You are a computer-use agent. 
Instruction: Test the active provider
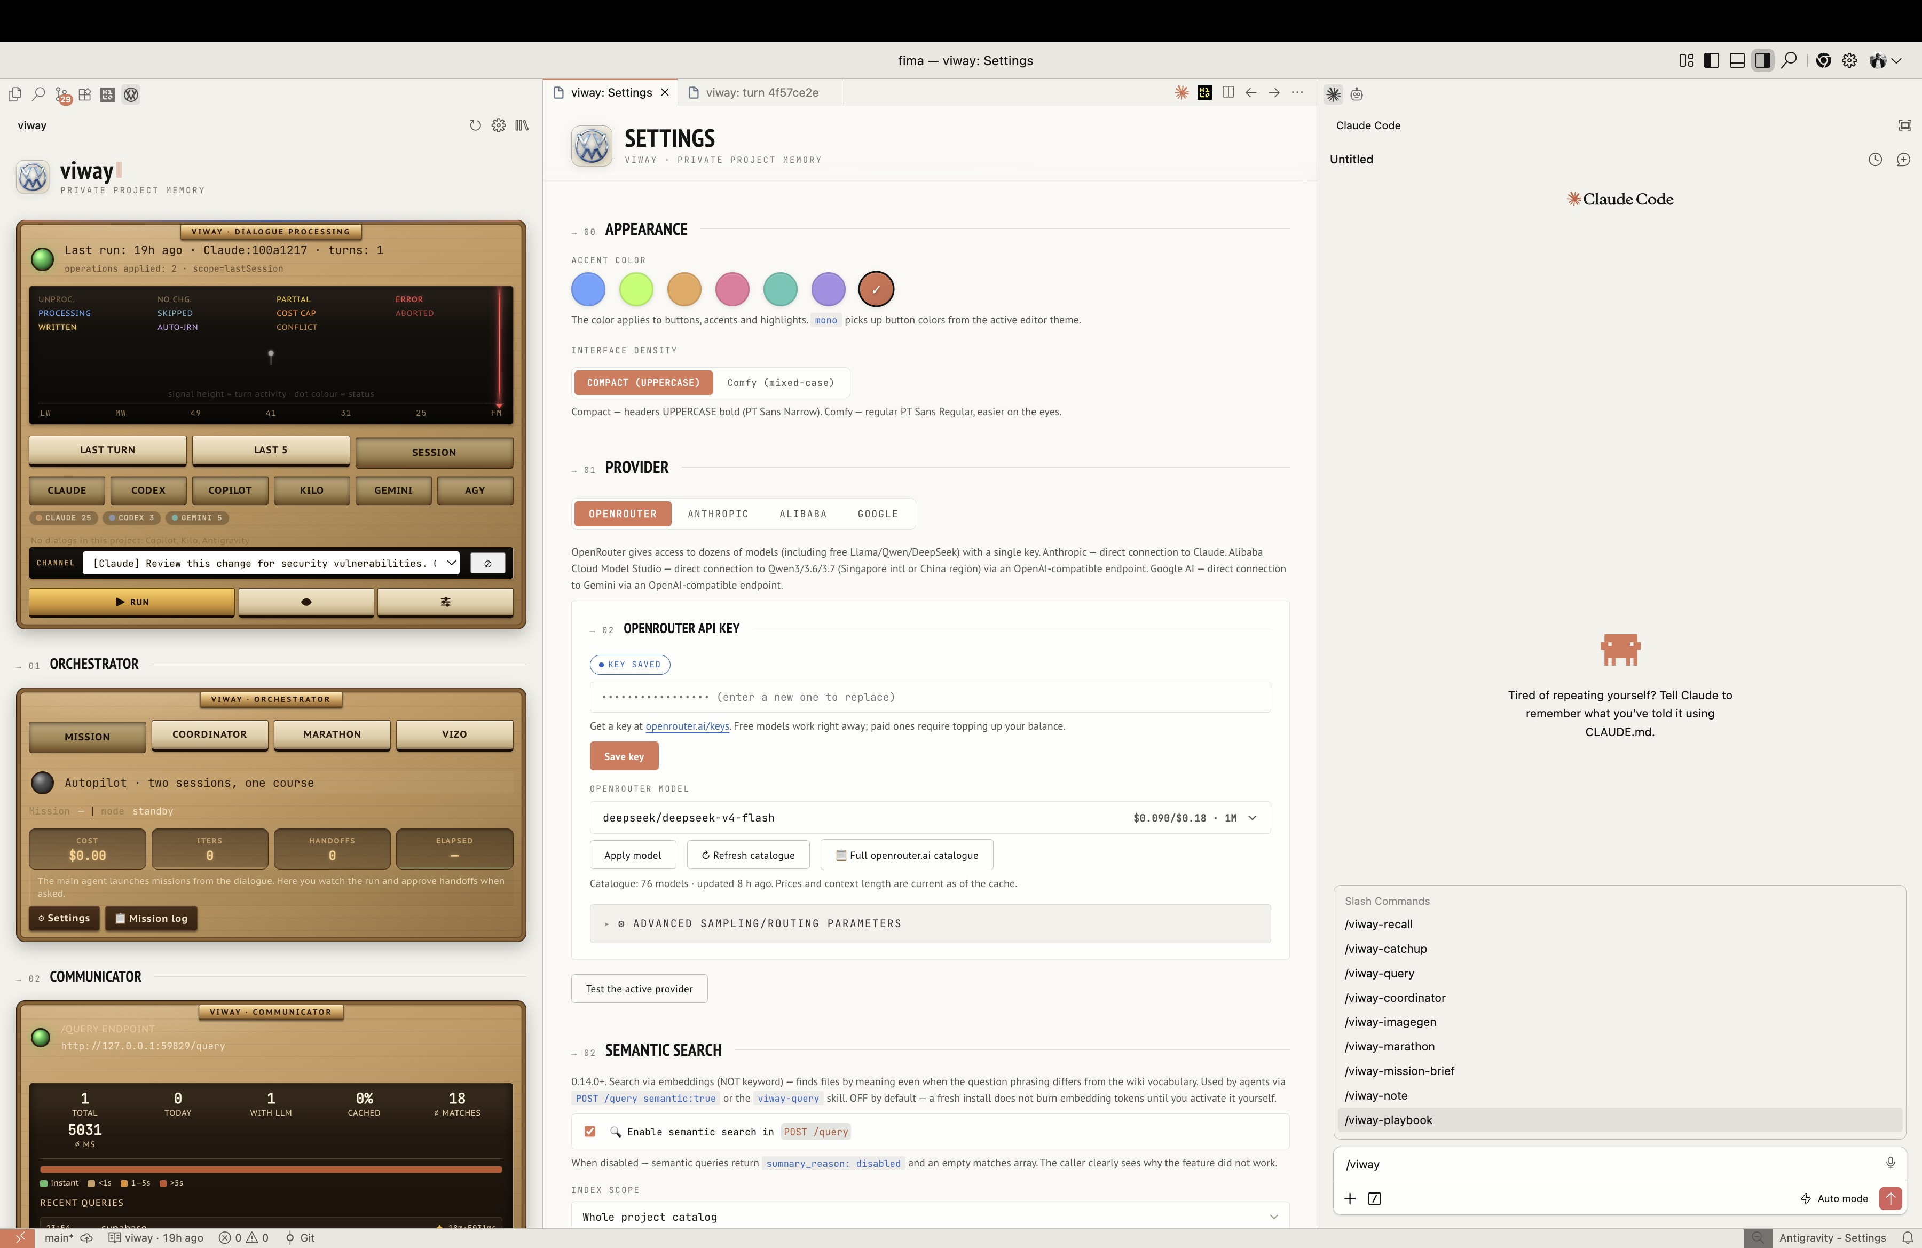pos(640,989)
